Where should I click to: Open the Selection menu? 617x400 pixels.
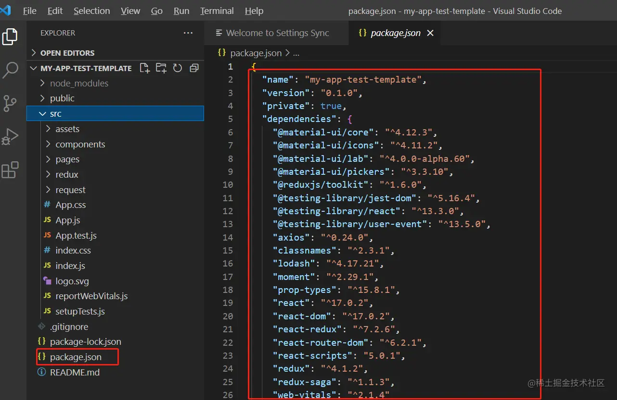pos(92,11)
